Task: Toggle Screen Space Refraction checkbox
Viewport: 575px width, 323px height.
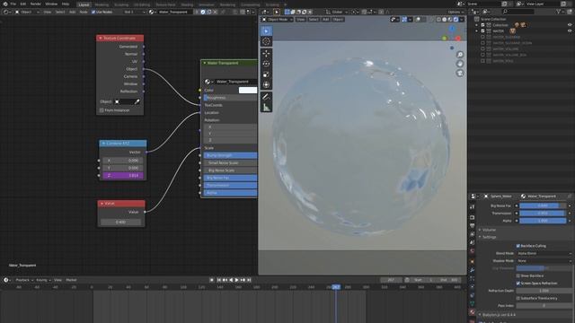Action: (x=518, y=284)
